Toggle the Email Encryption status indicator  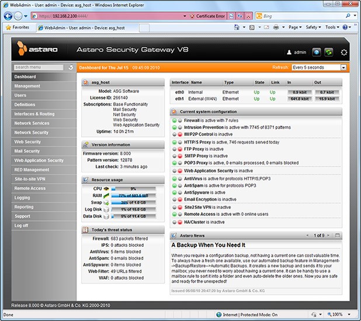tap(177, 199)
